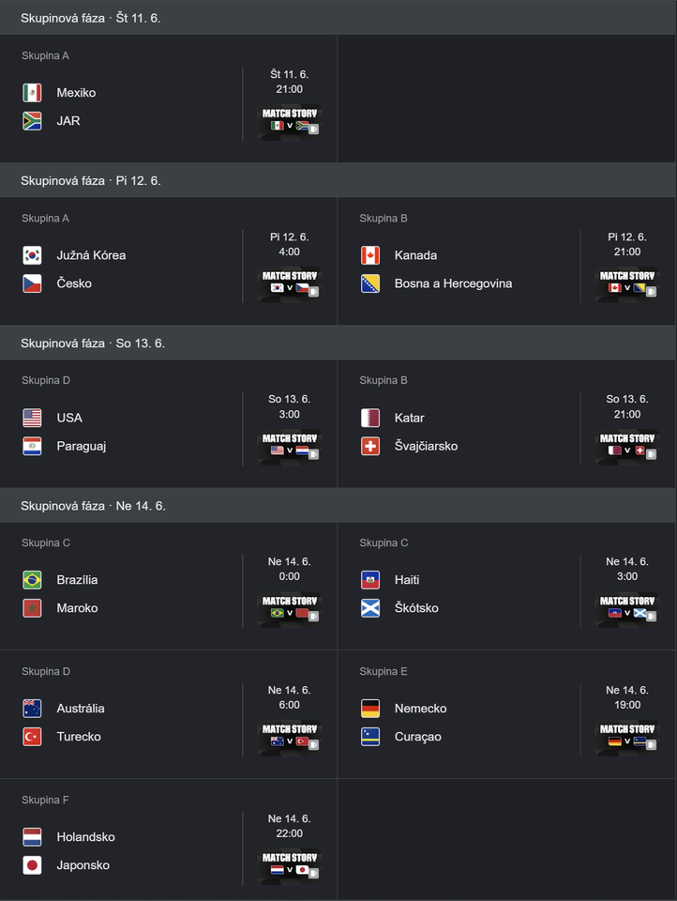Click the Škótsko flag icon

[x=370, y=608]
